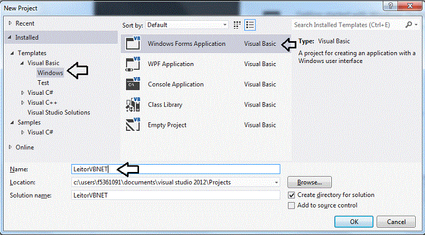Viewport: 425px width, 235px height.
Task: Click the Class Library template icon
Action: [133, 105]
